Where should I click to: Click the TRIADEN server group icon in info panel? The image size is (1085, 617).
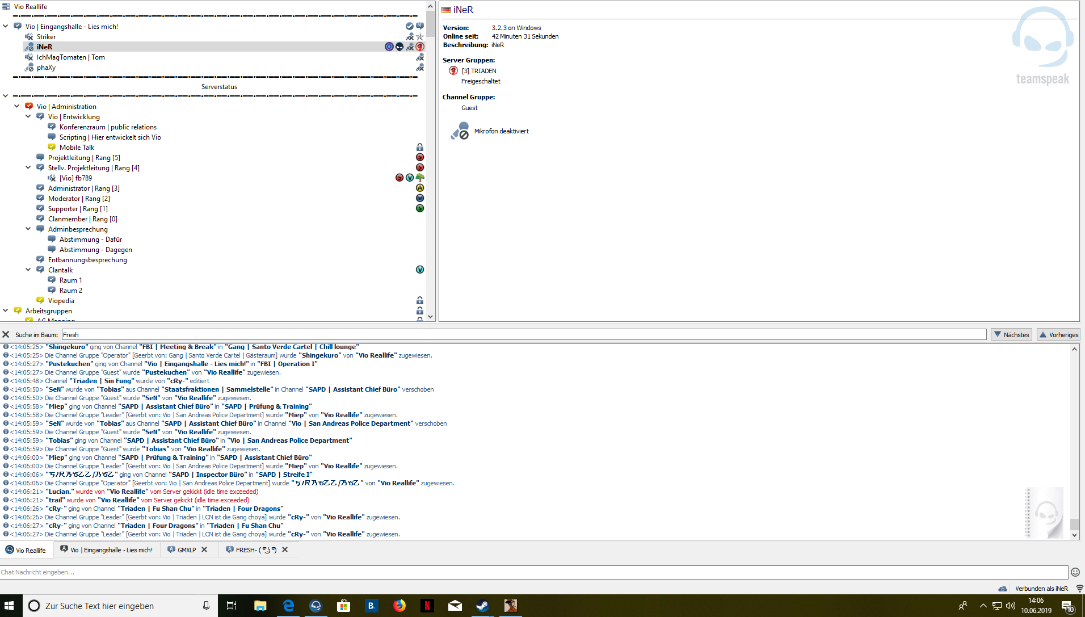(x=453, y=71)
